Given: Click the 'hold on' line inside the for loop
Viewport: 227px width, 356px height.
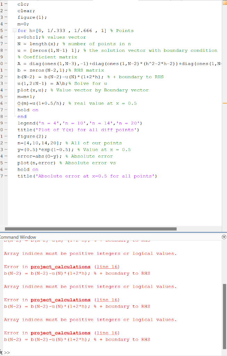Looking at the screenshot, I should [28, 110].
